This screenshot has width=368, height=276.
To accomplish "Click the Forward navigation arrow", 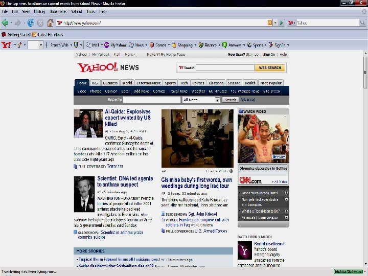I will pyautogui.click(x=18, y=23).
